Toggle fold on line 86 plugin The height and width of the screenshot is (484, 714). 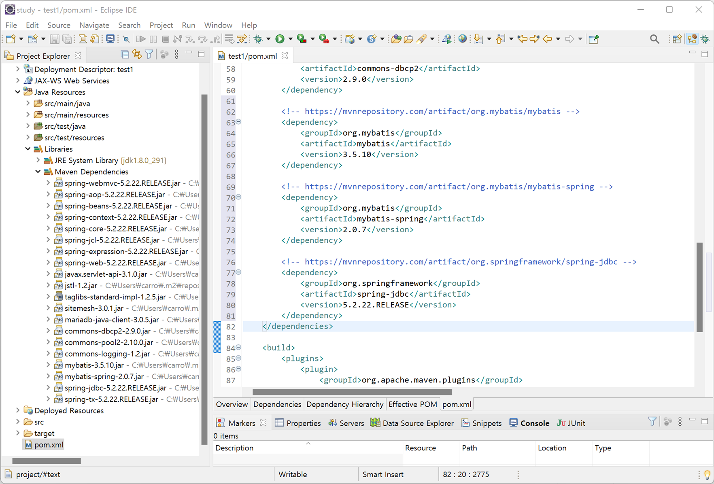click(239, 369)
